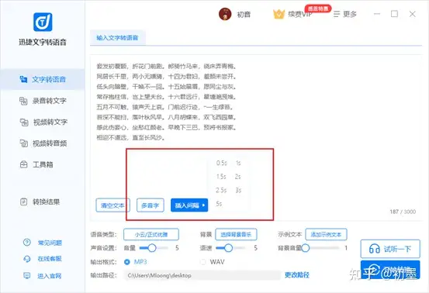The height and width of the screenshot is (293, 429).
Task: Click 更改路径 link
Action: (x=297, y=274)
